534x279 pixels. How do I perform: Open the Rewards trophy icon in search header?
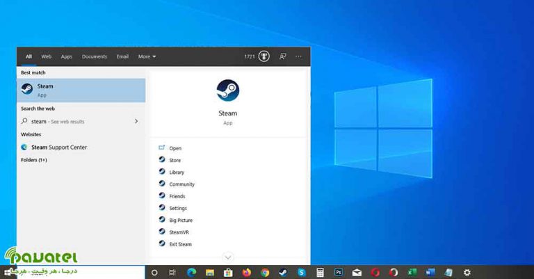coord(264,56)
